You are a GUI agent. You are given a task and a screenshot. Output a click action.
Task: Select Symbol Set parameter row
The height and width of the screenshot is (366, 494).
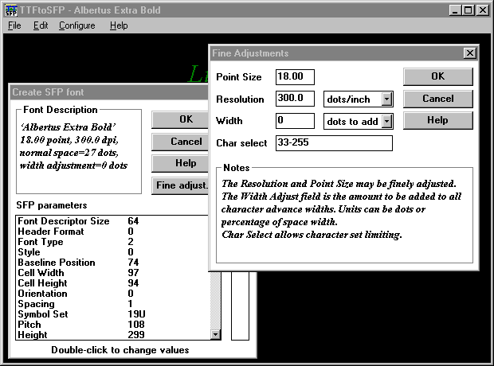[113, 314]
